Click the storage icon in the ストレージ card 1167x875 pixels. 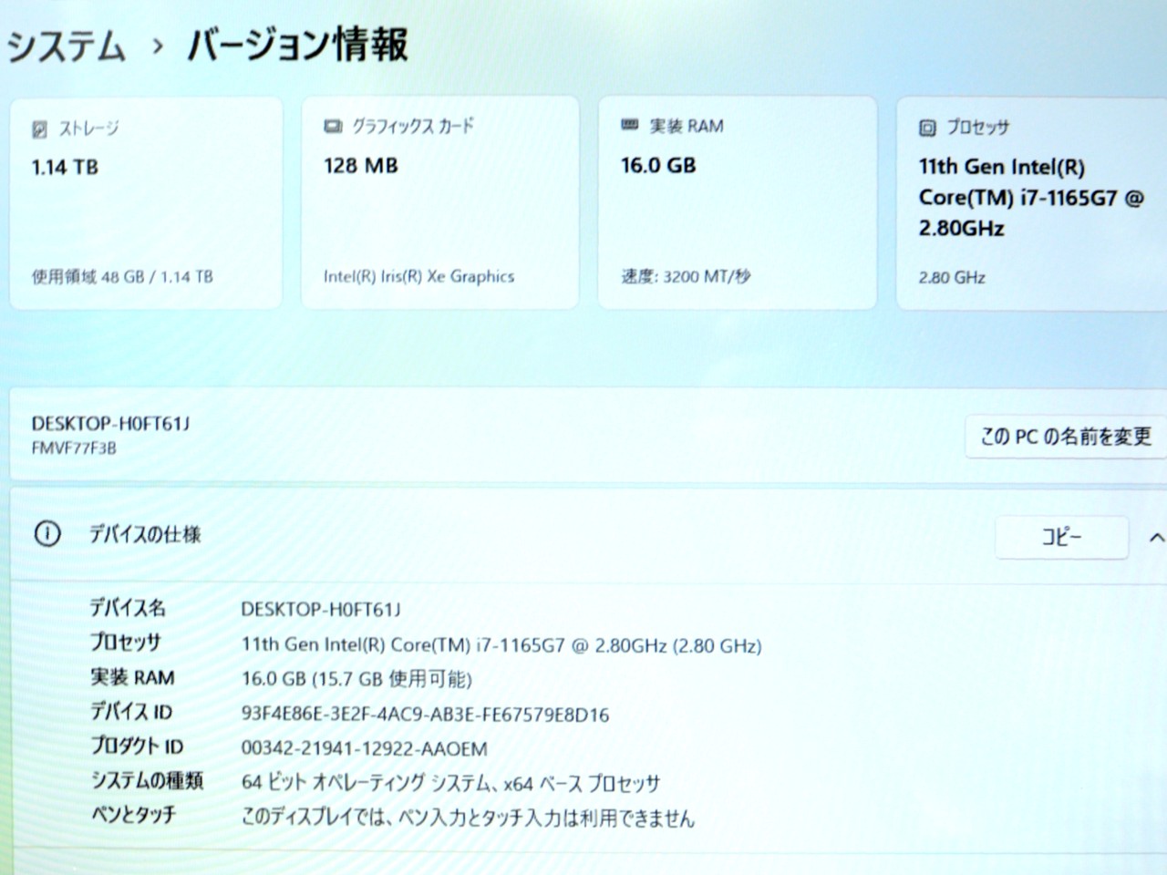pyautogui.click(x=39, y=129)
